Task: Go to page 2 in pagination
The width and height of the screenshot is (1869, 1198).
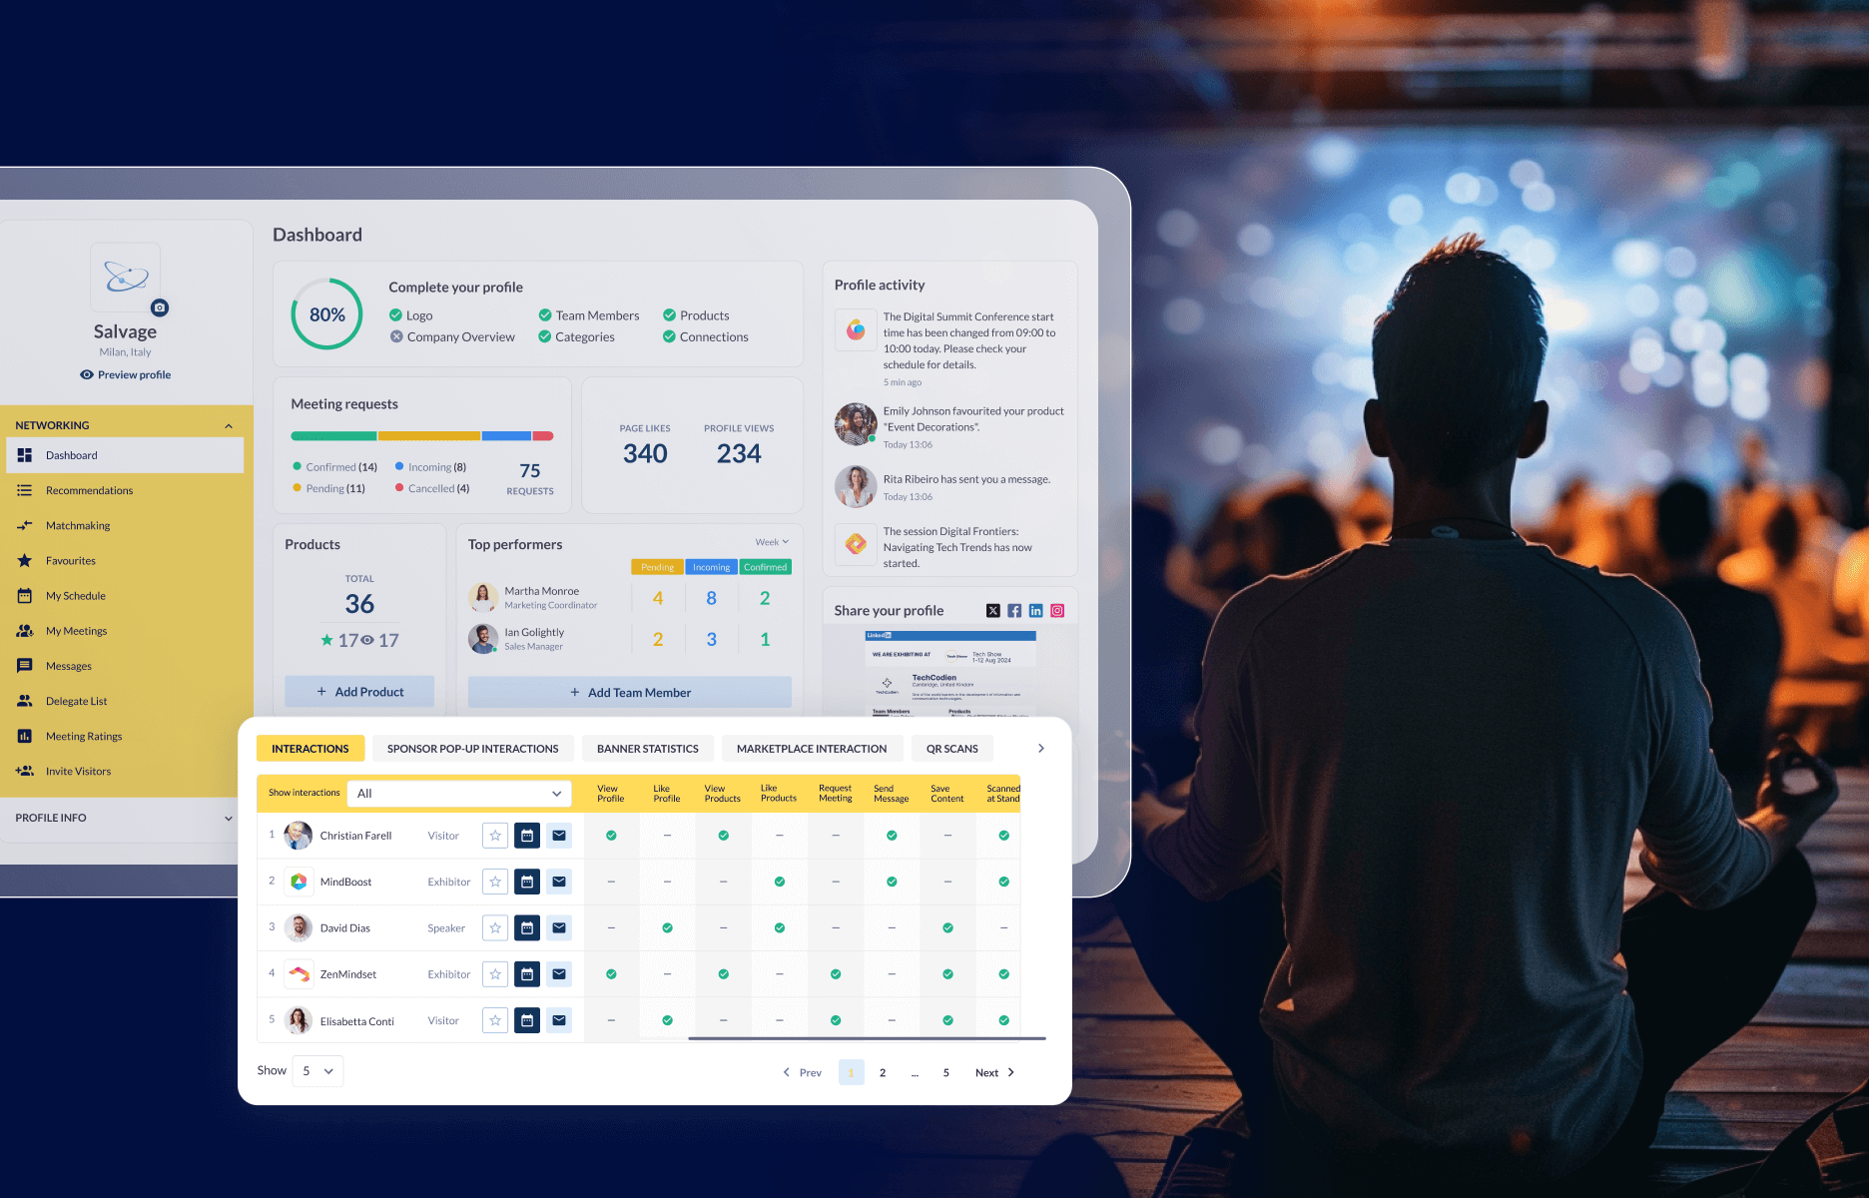Action: [x=883, y=1073]
